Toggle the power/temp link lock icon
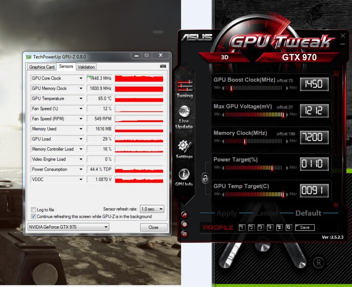Image resolution: width=352 pixels, height=287 pixels. [205, 178]
